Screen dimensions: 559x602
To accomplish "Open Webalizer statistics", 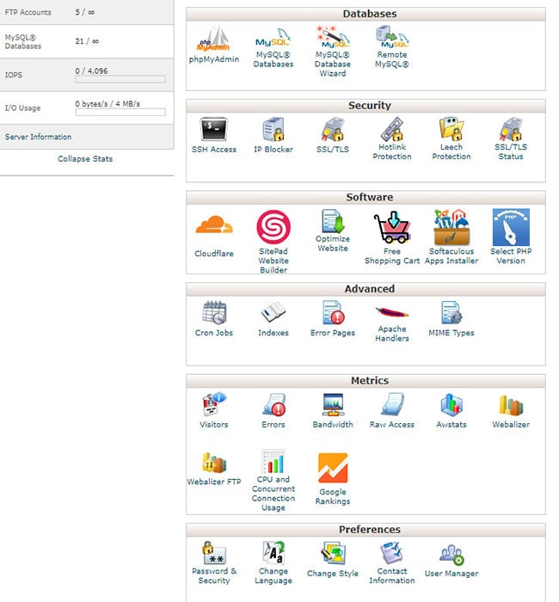I will coord(511,410).
